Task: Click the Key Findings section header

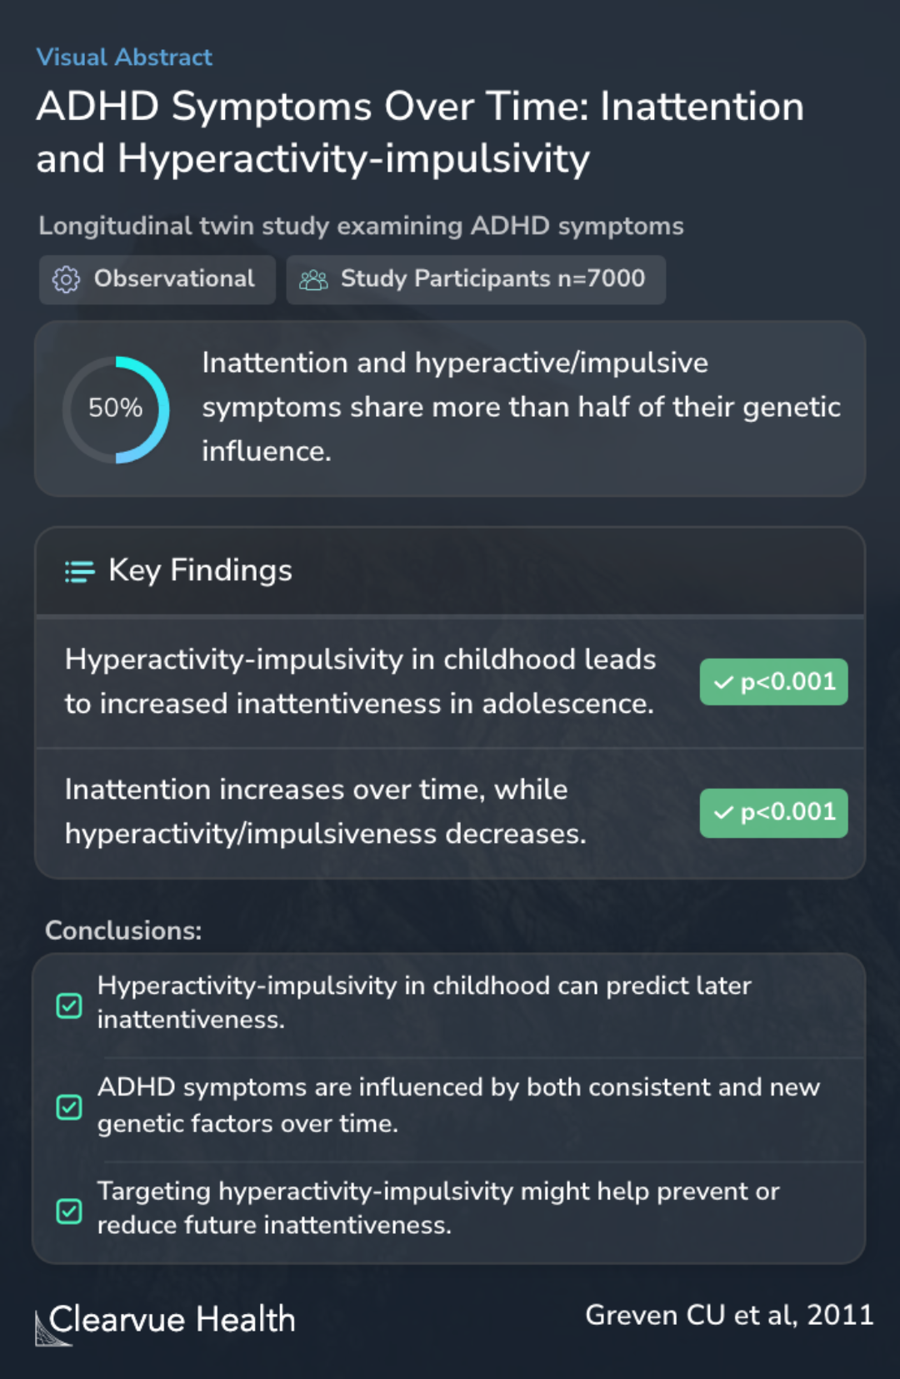Action: point(200,571)
